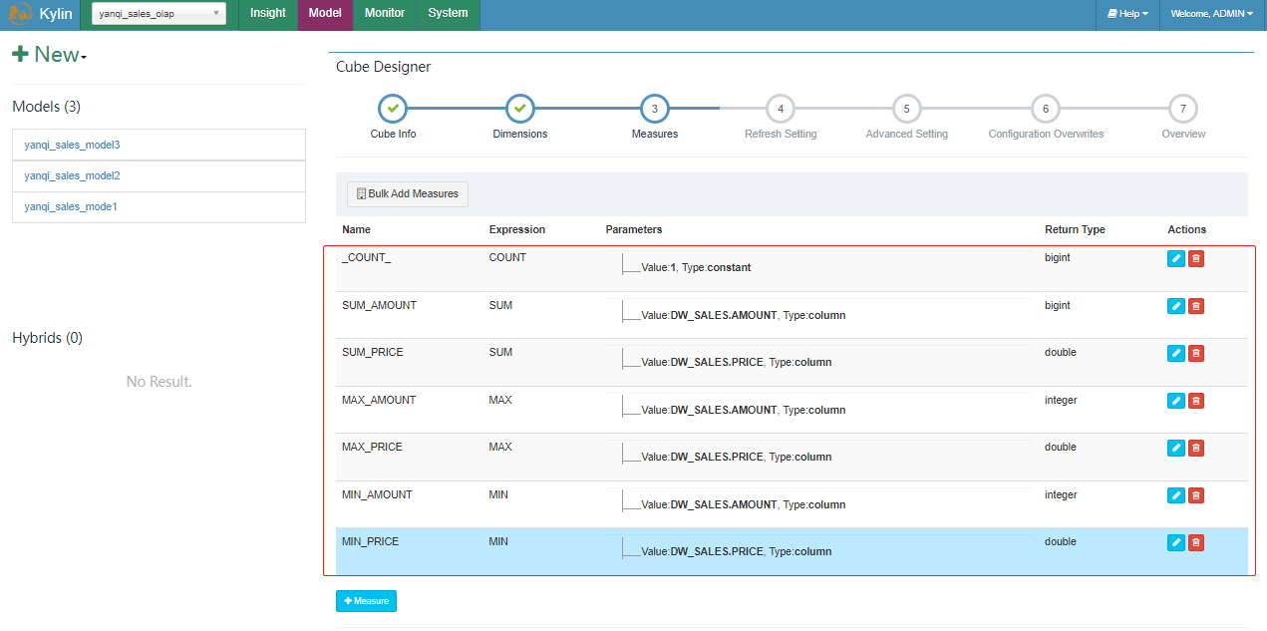Switch to the System tab
This screenshot has width=1267, height=631.
(x=448, y=14)
